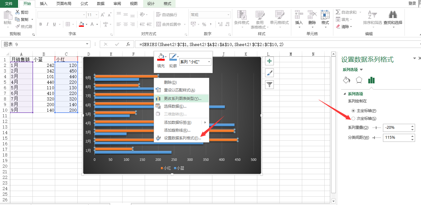Select the Secondary Axis (次坐标轴) radio button
This screenshot has height=205, width=421.
353,118
